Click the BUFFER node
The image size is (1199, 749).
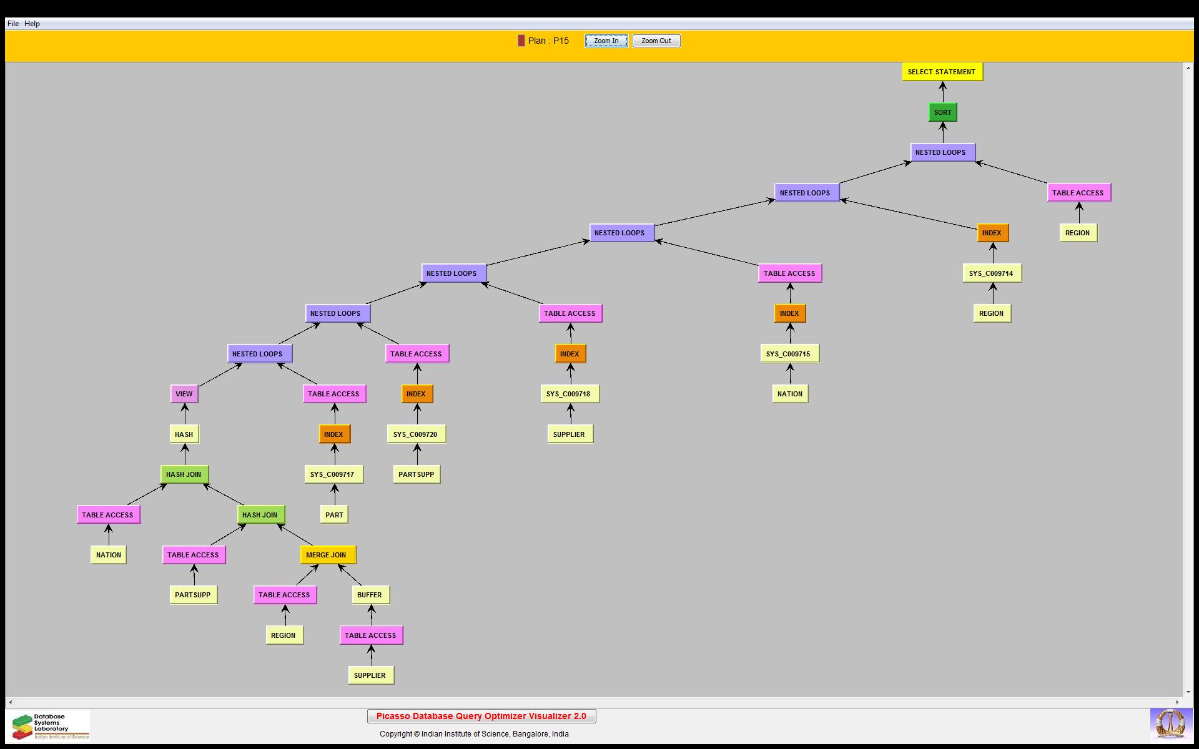370,595
